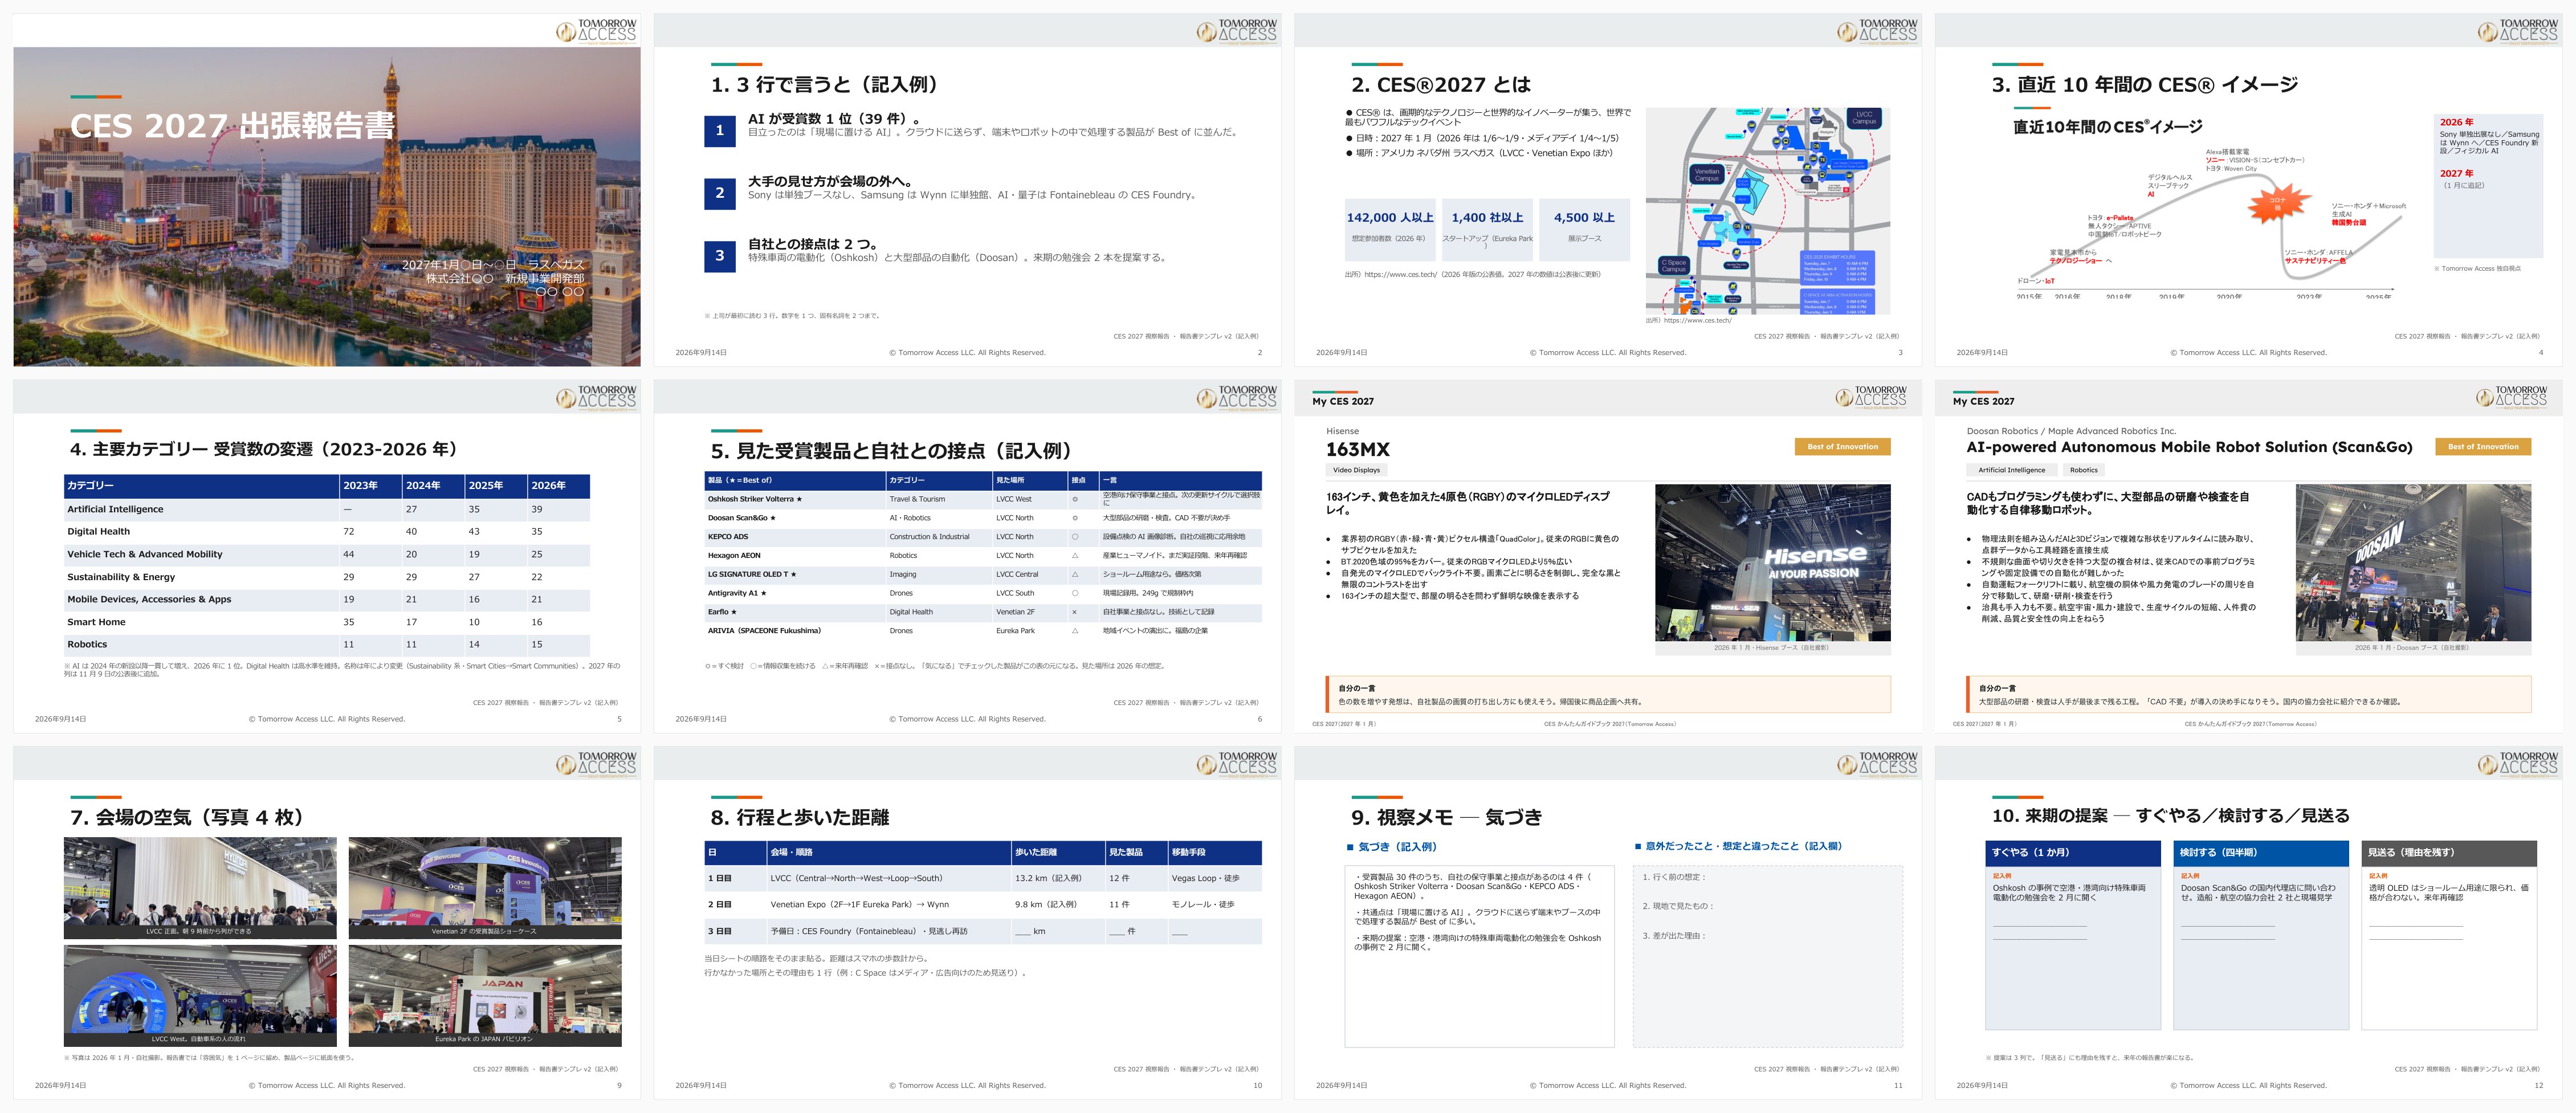2576x1113 pixels.
Task: Click the 2023年 column header in the awards table
Action: click(x=370, y=486)
